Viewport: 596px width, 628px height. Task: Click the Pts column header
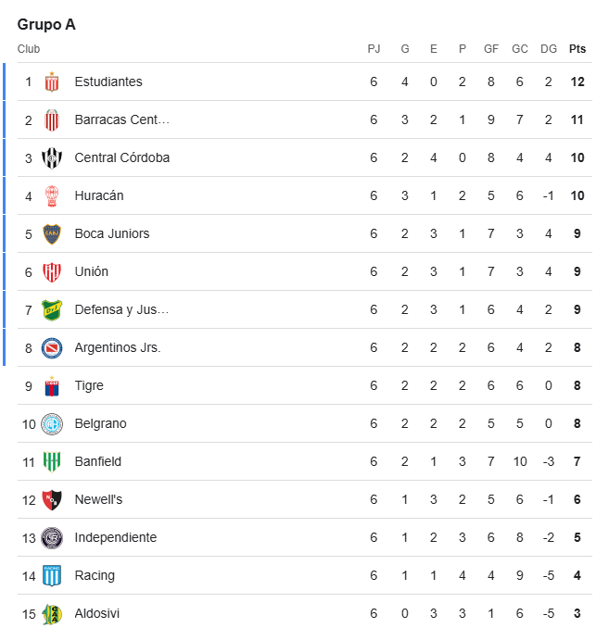pyautogui.click(x=577, y=49)
